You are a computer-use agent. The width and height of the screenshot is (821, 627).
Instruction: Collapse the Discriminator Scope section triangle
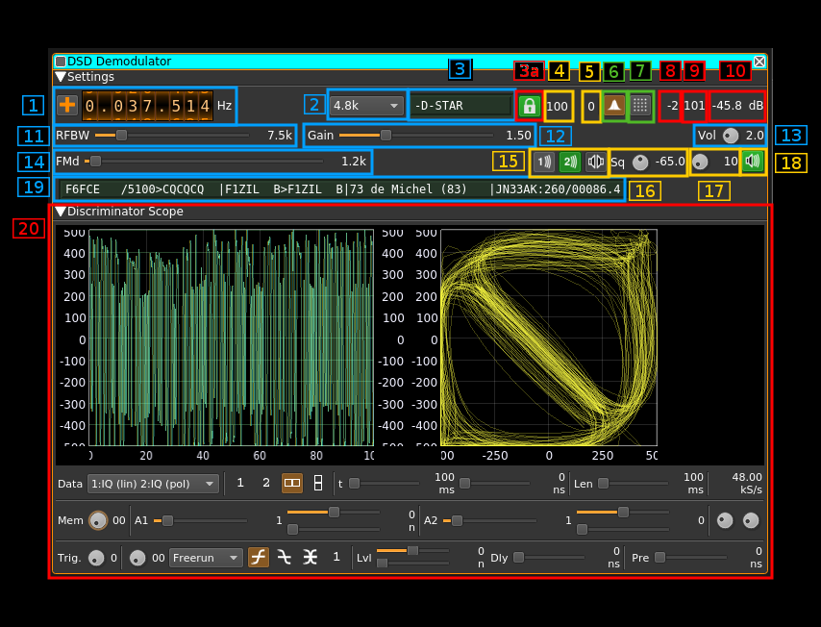[x=61, y=212]
